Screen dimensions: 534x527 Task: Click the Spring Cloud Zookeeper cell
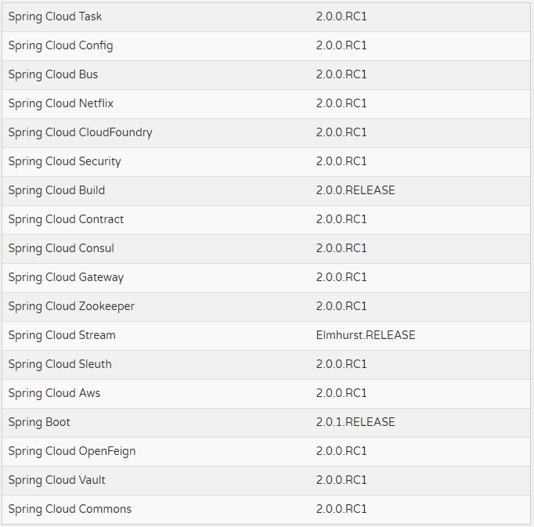tap(71, 306)
